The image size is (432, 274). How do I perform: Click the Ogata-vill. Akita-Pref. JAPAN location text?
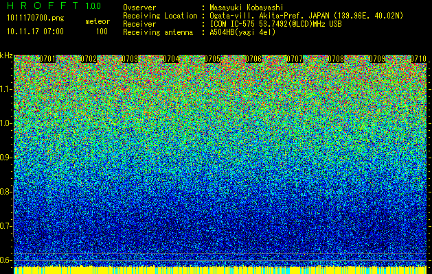pyautogui.click(x=306, y=16)
